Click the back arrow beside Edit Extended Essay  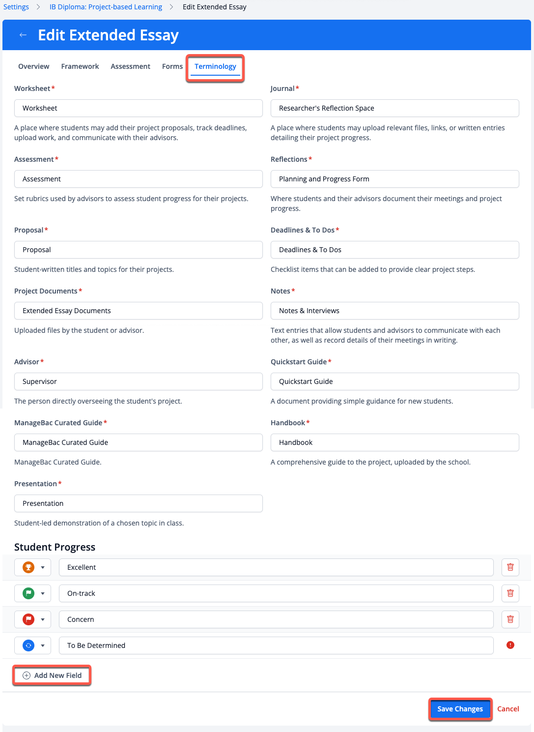point(23,35)
